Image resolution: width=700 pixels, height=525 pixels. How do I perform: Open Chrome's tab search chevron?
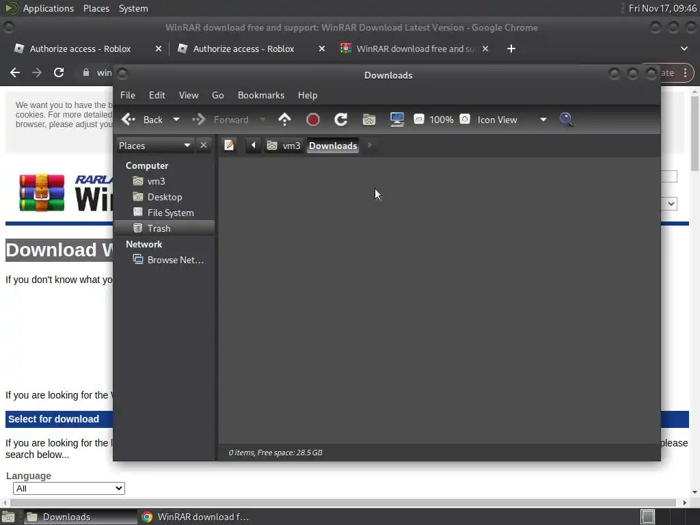coord(684,49)
